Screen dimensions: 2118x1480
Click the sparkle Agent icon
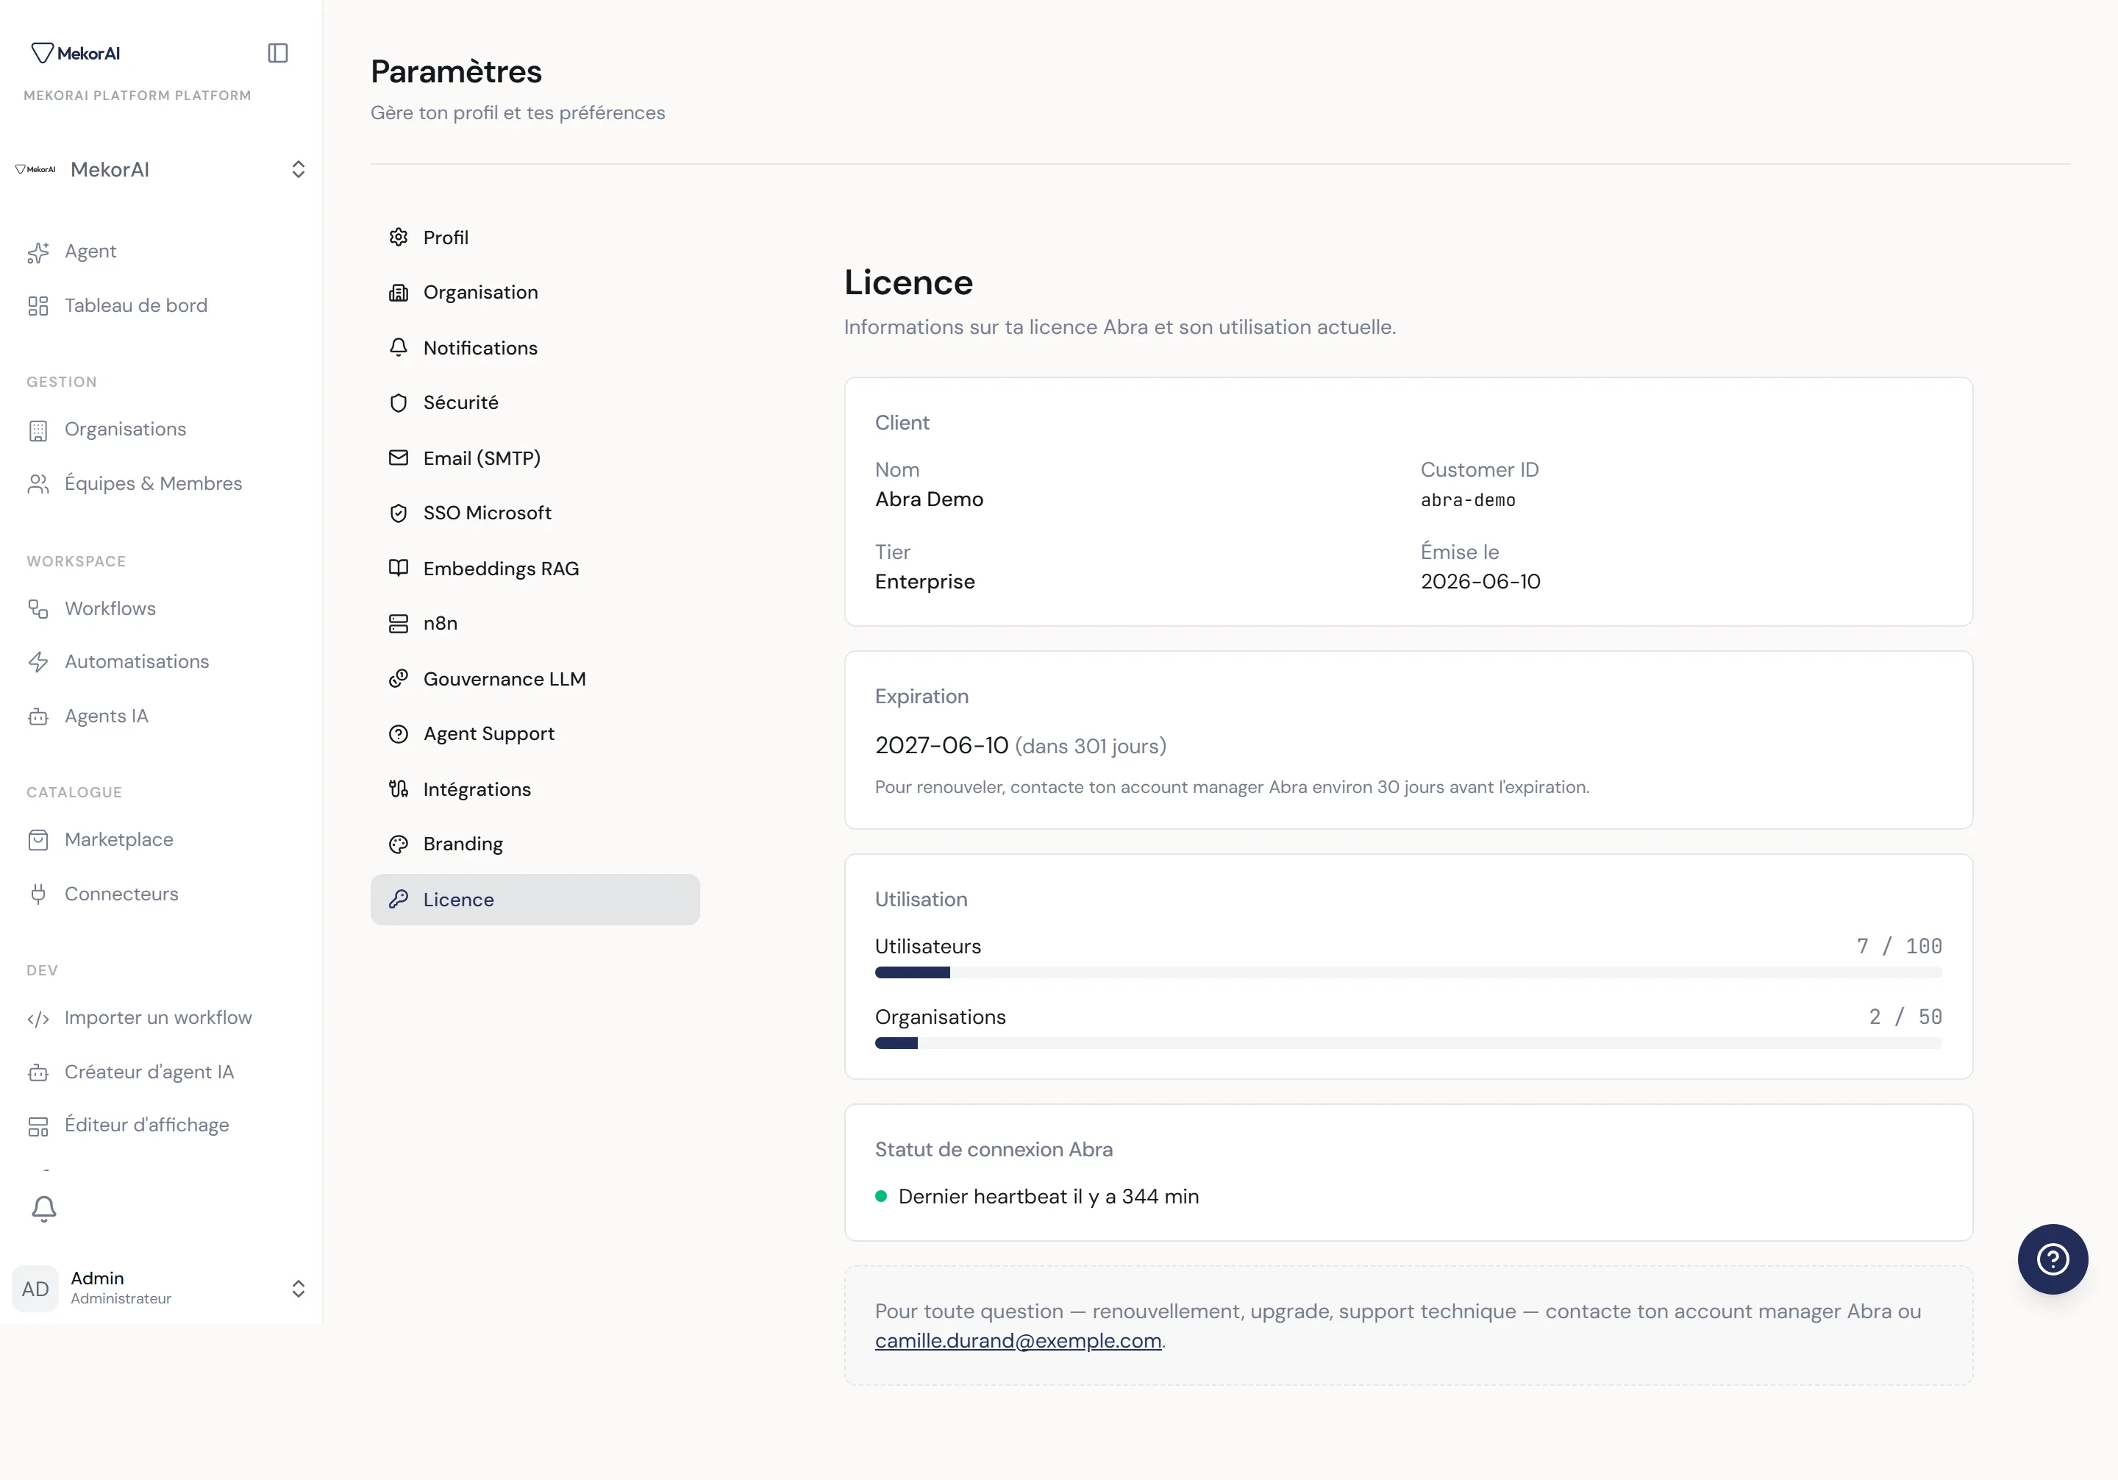click(38, 252)
